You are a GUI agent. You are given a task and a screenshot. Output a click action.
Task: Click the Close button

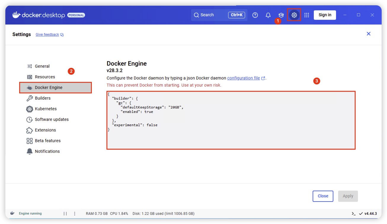(323, 196)
